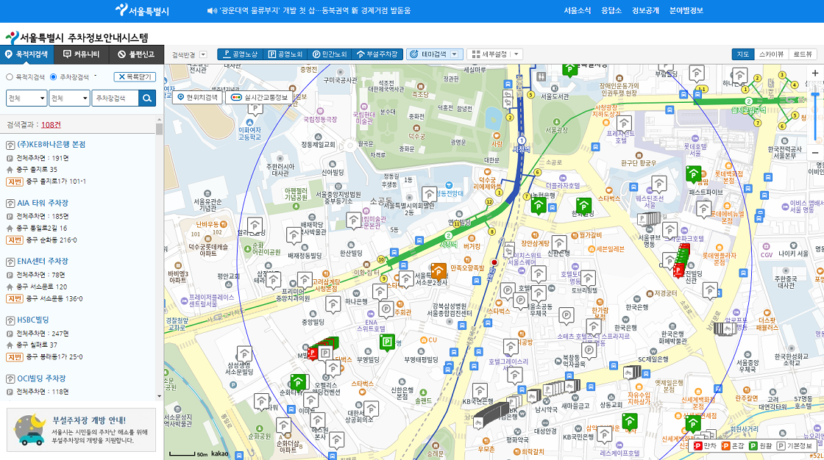Image resolution: width=824 pixels, height=460 pixels.
Task: Click the magnifier search button beside 주차장검색
Action: (147, 98)
